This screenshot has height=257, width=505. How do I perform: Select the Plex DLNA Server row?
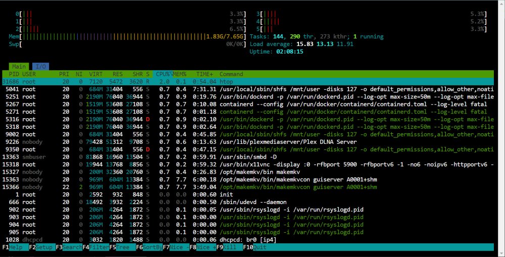(x=248, y=142)
